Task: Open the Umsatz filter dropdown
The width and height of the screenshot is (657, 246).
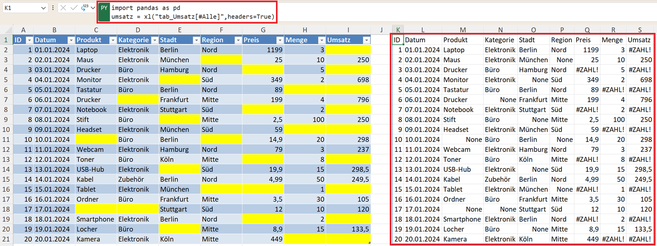Action: (x=366, y=40)
